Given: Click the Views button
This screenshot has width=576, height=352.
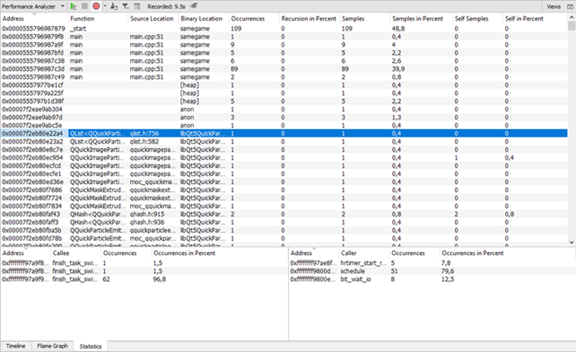Looking at the screenshot, I should [554, 6].
